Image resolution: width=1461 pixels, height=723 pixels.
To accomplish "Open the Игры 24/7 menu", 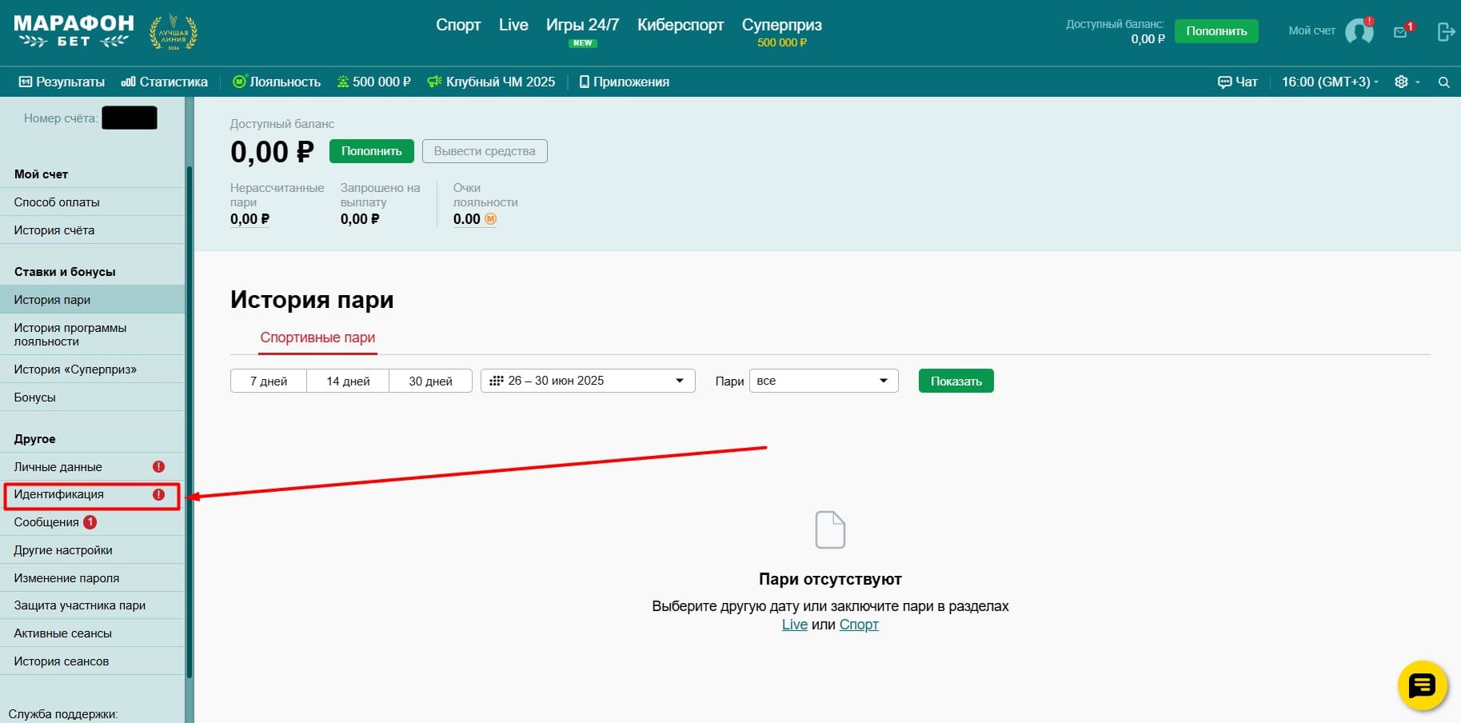I will (582, 25).
